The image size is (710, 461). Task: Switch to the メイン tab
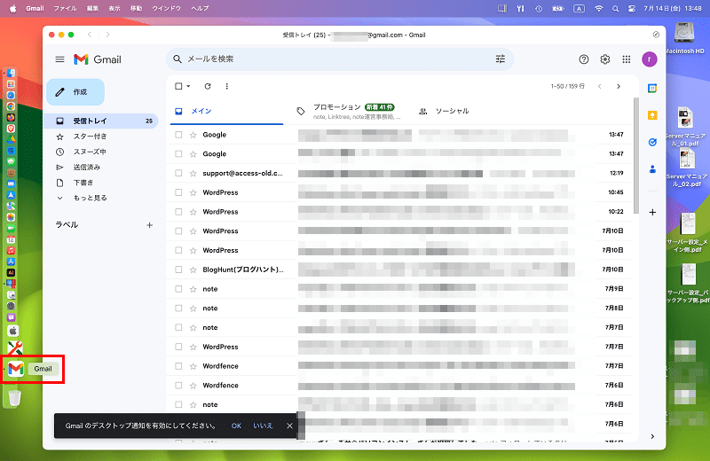tap(226, 112)
